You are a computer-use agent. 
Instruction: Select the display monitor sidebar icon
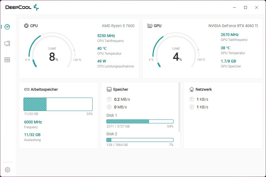[x=7, y=43]
